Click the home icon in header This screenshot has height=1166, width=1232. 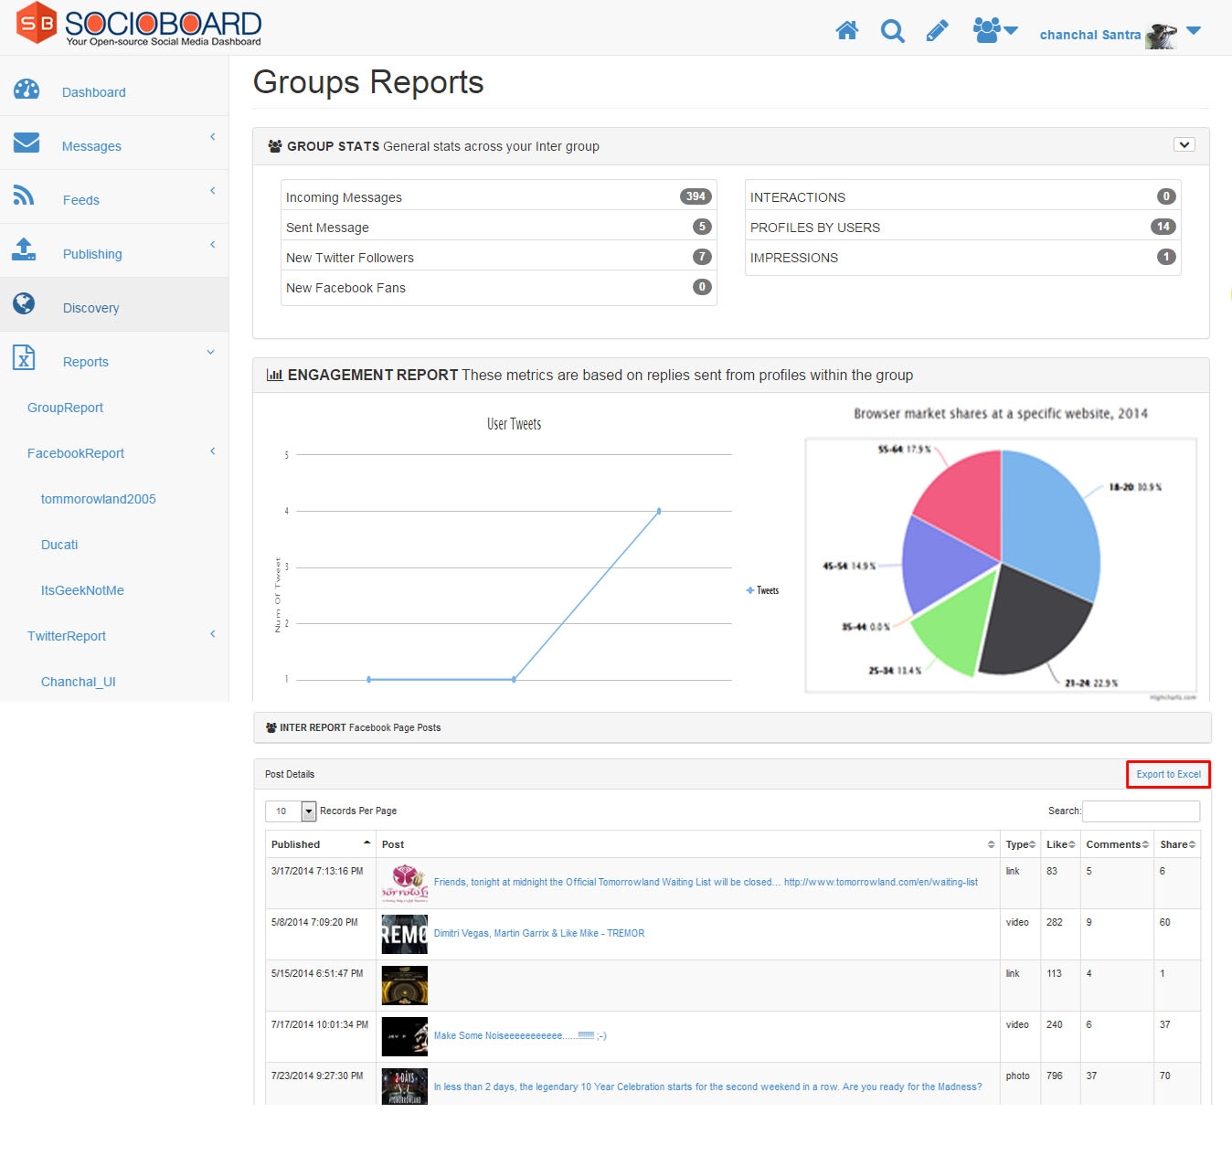click(x=847, y=31)
